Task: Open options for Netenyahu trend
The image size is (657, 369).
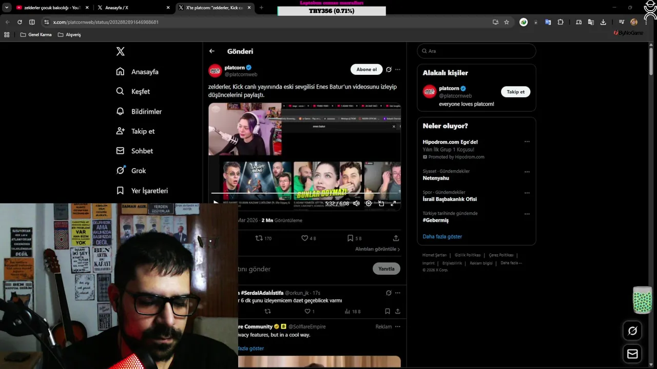Action: pyautogui.click(x=527, y=172)
